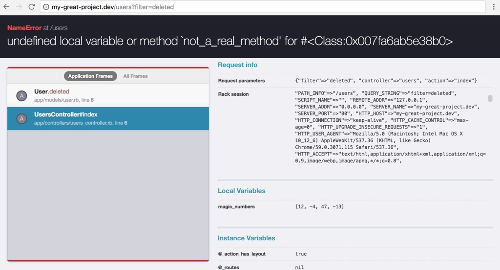
Task: Open the browser three-dot menu
Action: tap(493, 7)
